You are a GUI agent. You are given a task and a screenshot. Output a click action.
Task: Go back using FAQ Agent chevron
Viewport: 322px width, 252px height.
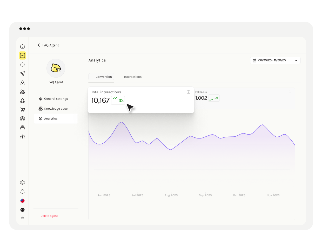point(39,45)
